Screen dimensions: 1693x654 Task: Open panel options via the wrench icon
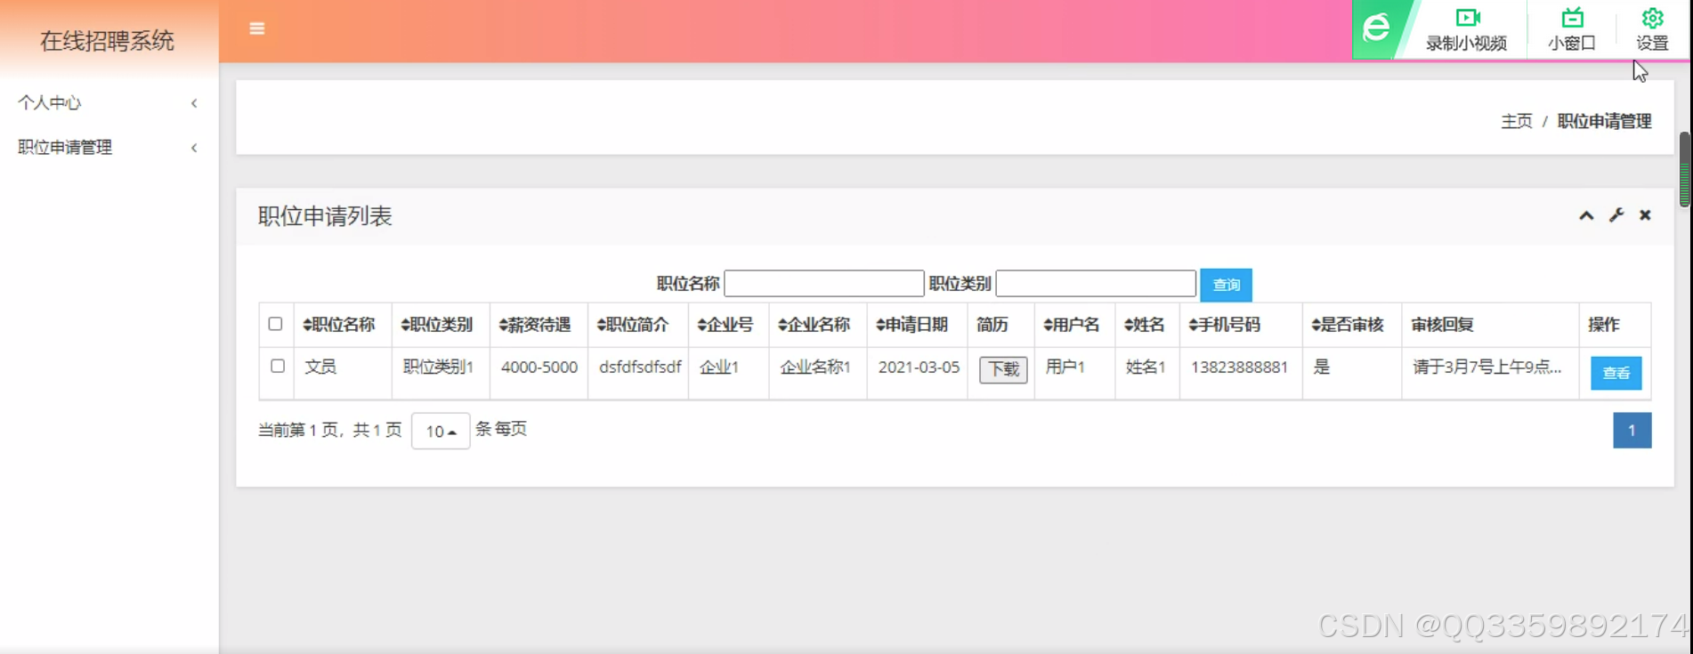pos(1616,215)
